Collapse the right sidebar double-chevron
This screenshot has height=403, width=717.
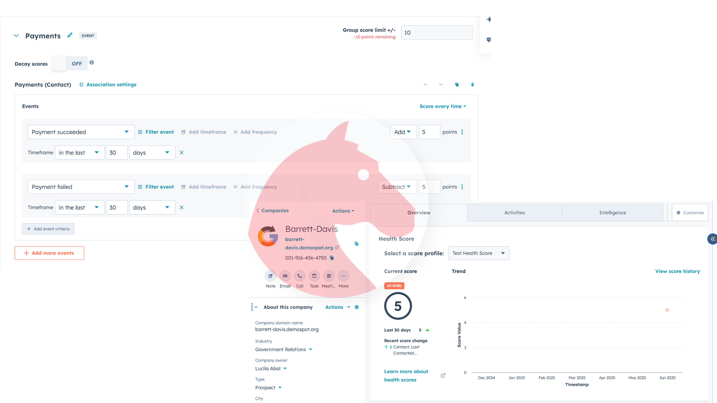(x=713, y=239)
